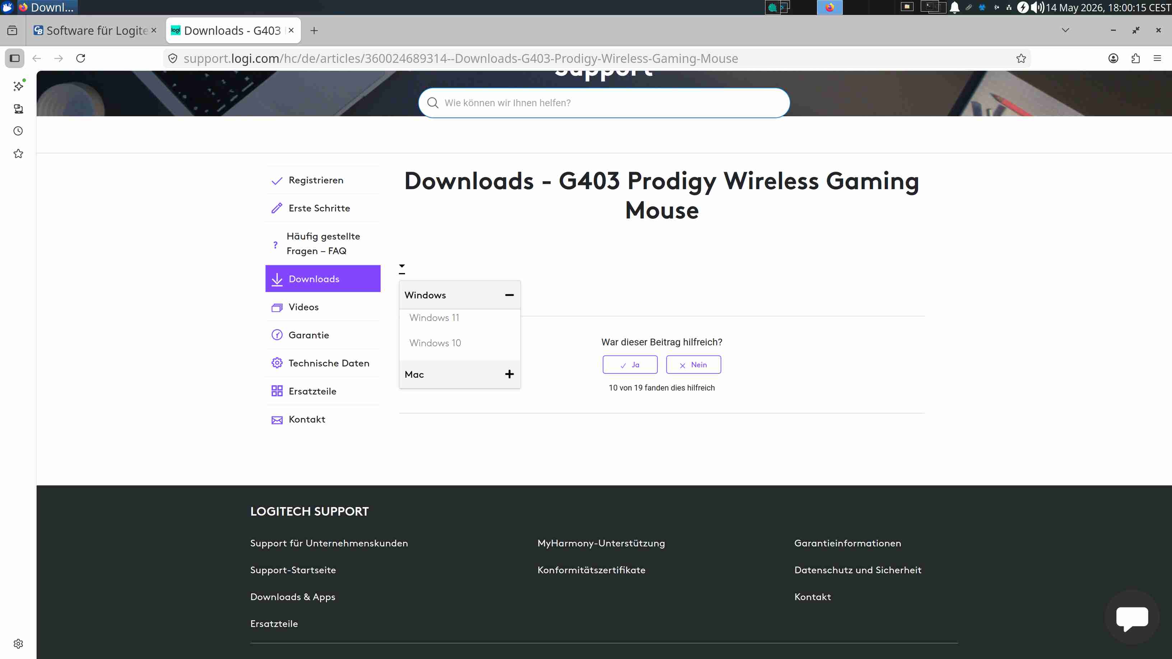1172x659 pixels.
Task: Switch to the "Software für Logite" tab
Action: point(96,31)
